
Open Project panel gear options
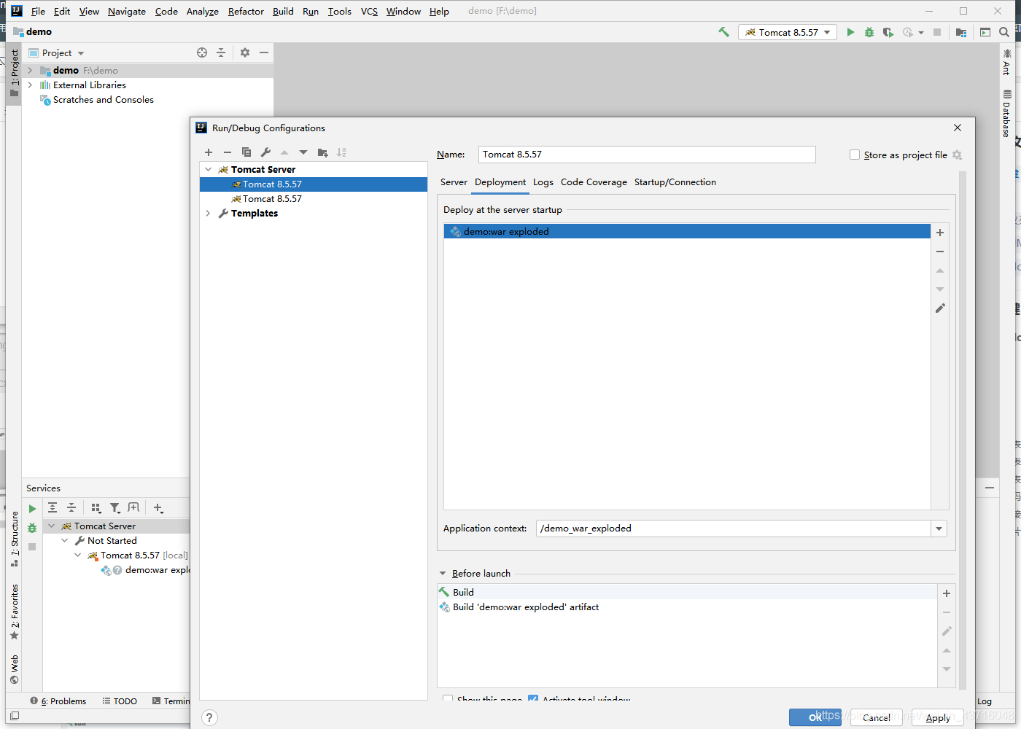coord(245,52)
